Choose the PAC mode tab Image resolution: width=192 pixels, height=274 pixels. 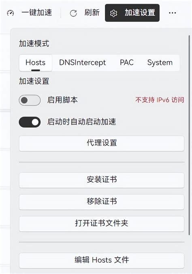click(127, 63)
